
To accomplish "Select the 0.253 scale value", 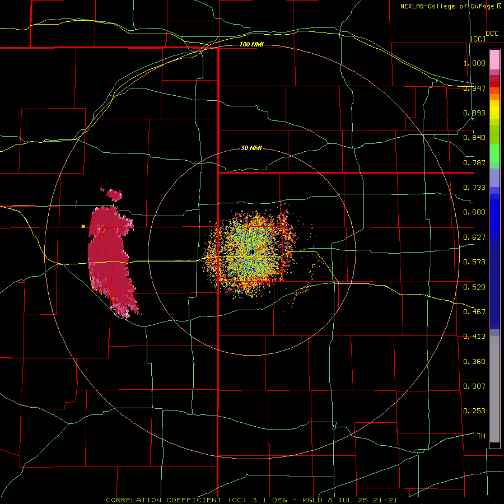I will pyautogui.click(x=474, y=411).
